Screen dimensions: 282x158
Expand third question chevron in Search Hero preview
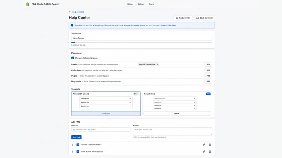click(x=195, y=108)
